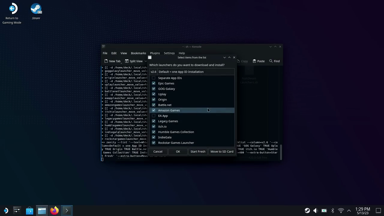Open the application launcher on taskbar
384x216 pixels.
coord(5,211)
